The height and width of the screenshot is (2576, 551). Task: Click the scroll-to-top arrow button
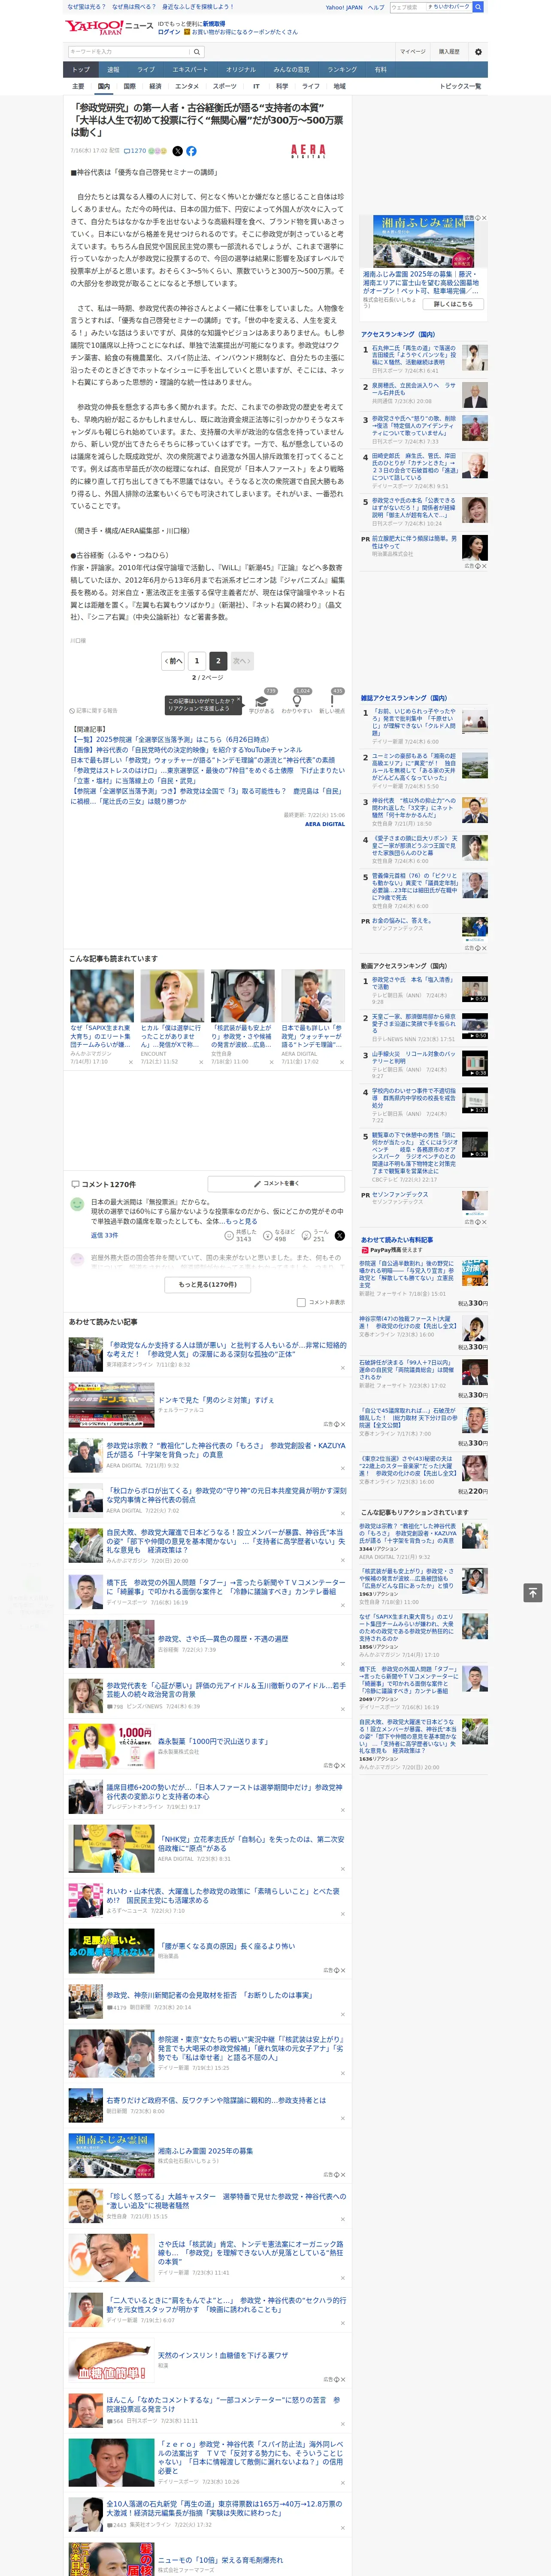pos(533,1593)
